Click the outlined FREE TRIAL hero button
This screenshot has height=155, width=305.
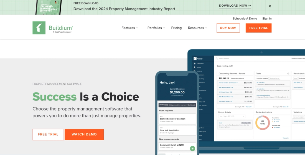tap(48, 135)
